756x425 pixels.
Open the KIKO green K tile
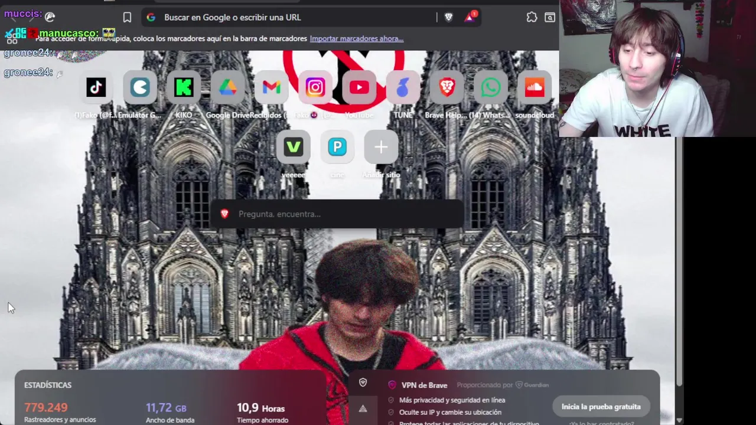[184, 87]
